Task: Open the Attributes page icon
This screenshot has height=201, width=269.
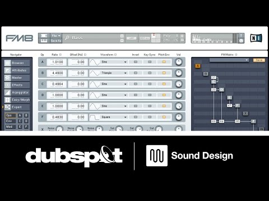Action: (7, 70)
